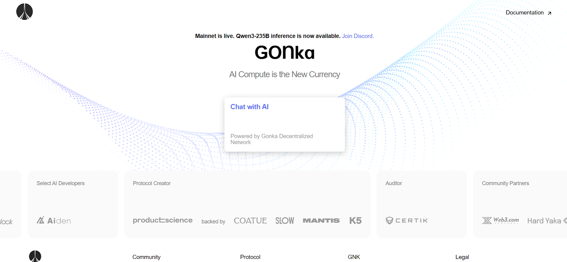The image size is (567, 262).
Task: Click the Web3.com Ventures logo
Action: pos(500,221)
